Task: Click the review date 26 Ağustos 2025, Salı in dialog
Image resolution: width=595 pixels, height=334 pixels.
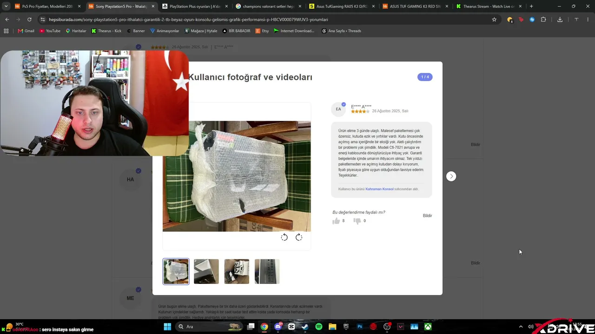Action: pos(390,111)
